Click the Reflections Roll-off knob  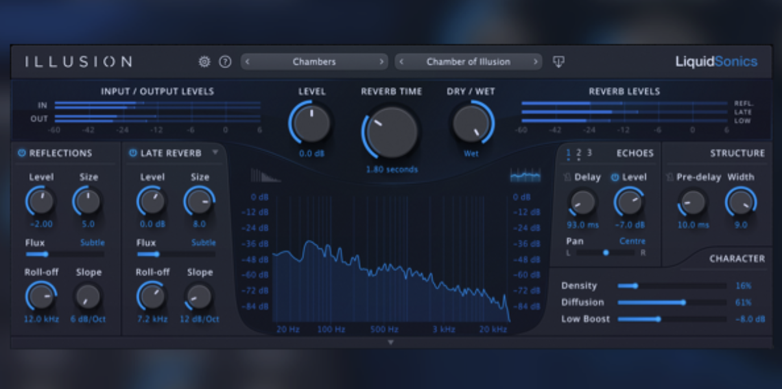tap(41, 297)
